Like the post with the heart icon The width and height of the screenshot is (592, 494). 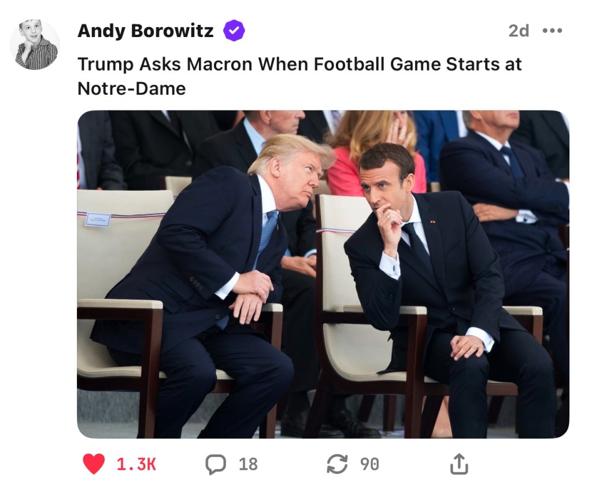(x=94, y=464)
